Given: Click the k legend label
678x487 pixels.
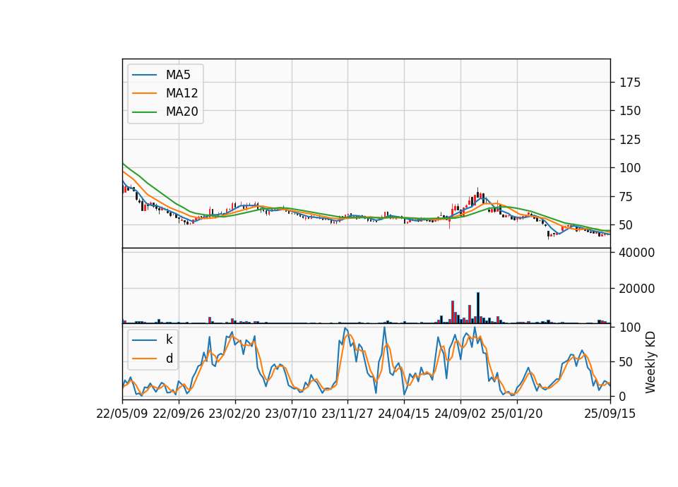Looking at the screenshot, I should coord(169,339).
